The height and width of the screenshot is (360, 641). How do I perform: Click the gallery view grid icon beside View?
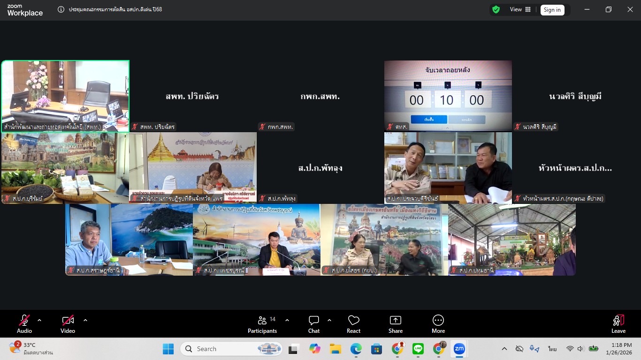coord(529,9)
